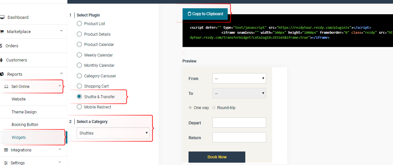Open the Shuttles category dropdown

[113, 133]
